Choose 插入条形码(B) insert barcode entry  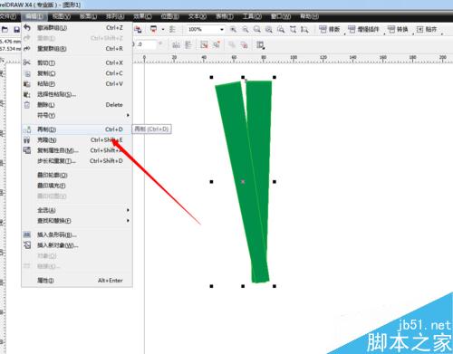pyautogui.click(x=77, y=234)
